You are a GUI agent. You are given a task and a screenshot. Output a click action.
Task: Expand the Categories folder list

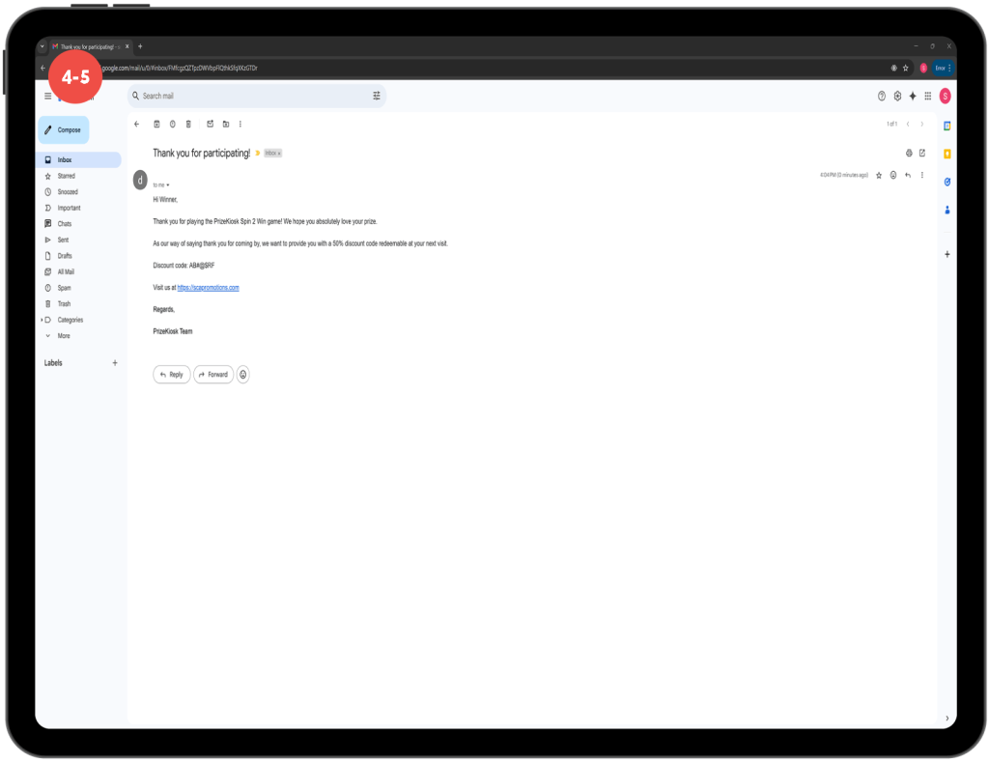coord(42,320)
